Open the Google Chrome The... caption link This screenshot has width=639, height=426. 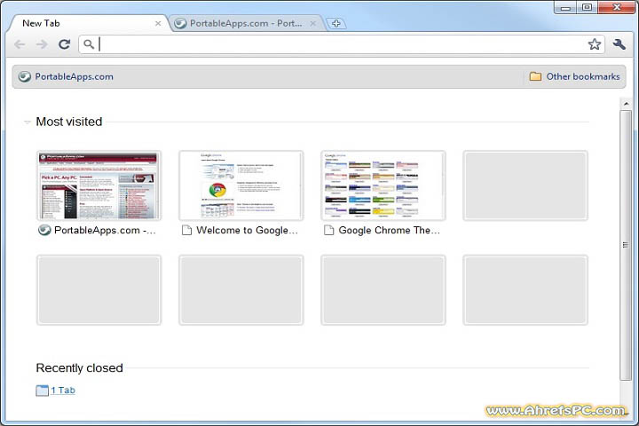(x=390, y=231)
